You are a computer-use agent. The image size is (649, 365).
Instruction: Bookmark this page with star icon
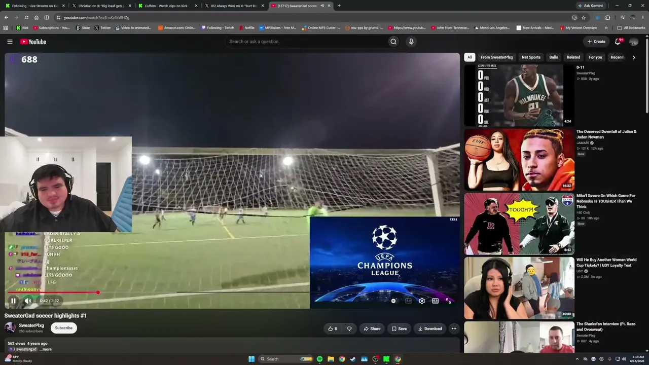point(584,17)
